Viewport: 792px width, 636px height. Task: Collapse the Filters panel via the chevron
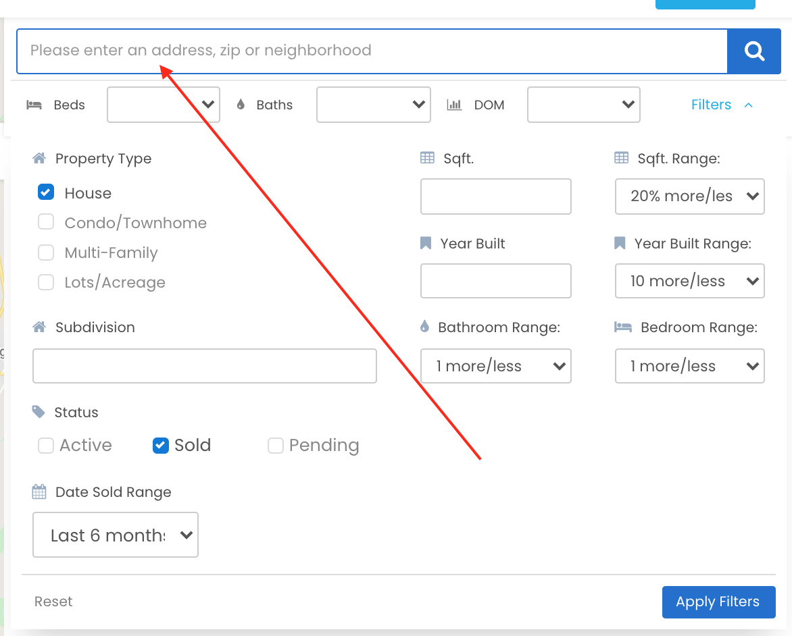(x=749, y=105)
